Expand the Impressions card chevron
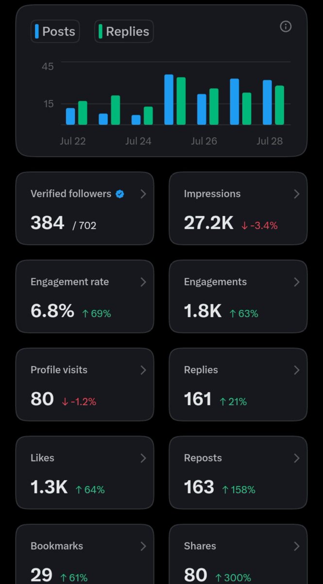The height and width of the screenshot is (584, 323). (297, 194)
